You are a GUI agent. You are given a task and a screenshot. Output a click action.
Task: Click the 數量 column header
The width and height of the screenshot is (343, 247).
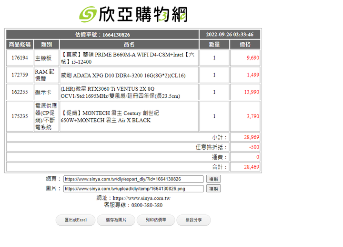click(214, 45)
